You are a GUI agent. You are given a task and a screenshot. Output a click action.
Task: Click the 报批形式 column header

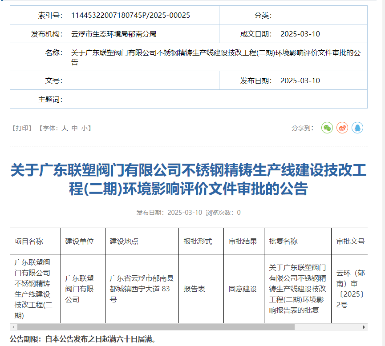[198, 241]
